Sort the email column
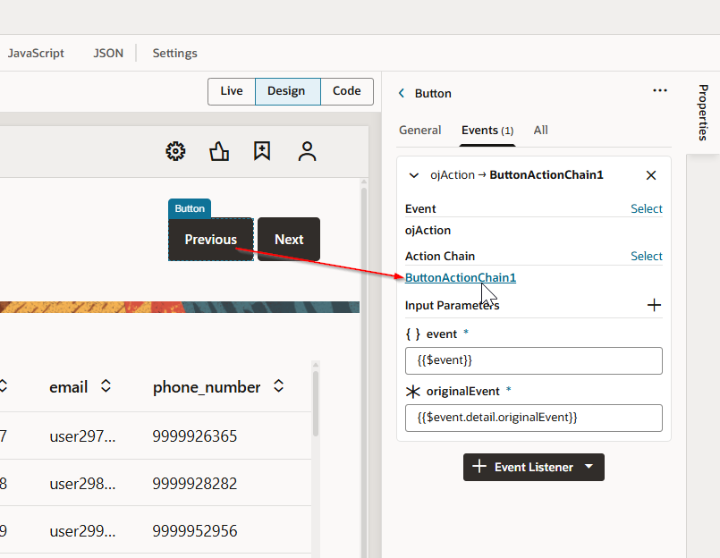The width and height of the screenshot is (720, 558). pos(106,386)
